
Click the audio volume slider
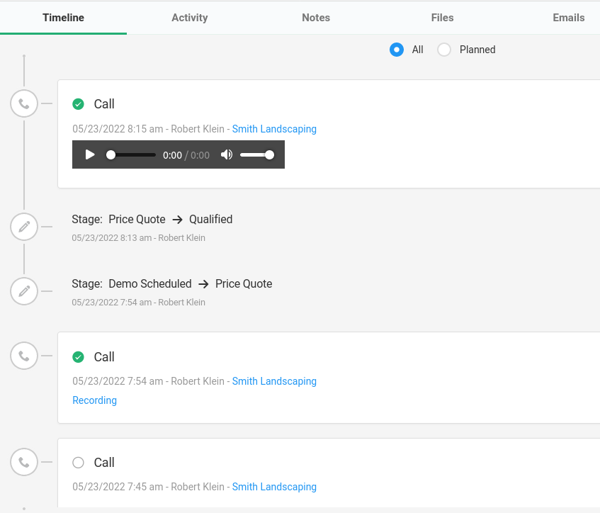(256, 154)
